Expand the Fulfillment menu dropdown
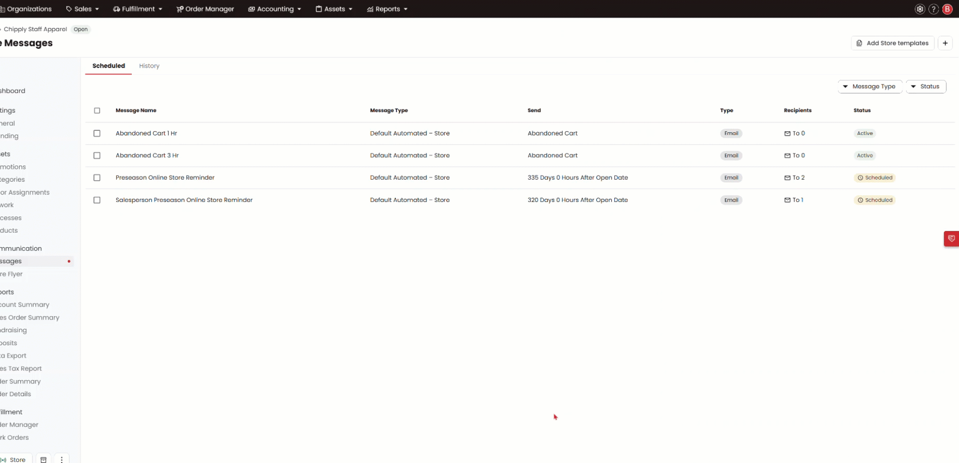 (x=137, y=9)
